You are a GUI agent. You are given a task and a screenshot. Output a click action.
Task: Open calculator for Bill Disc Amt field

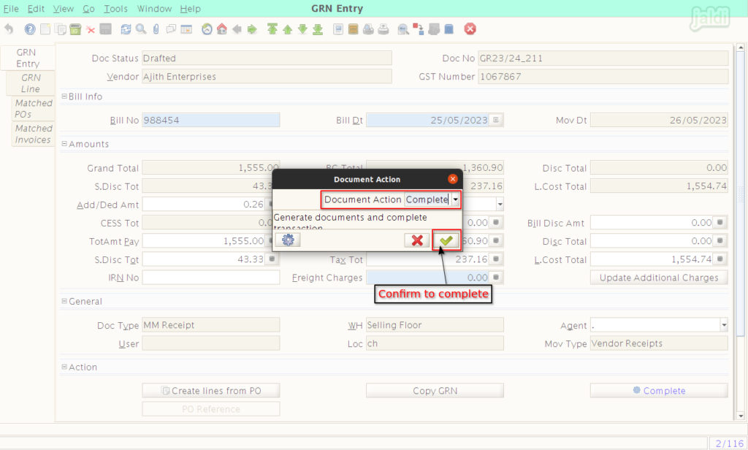[720, 222]
